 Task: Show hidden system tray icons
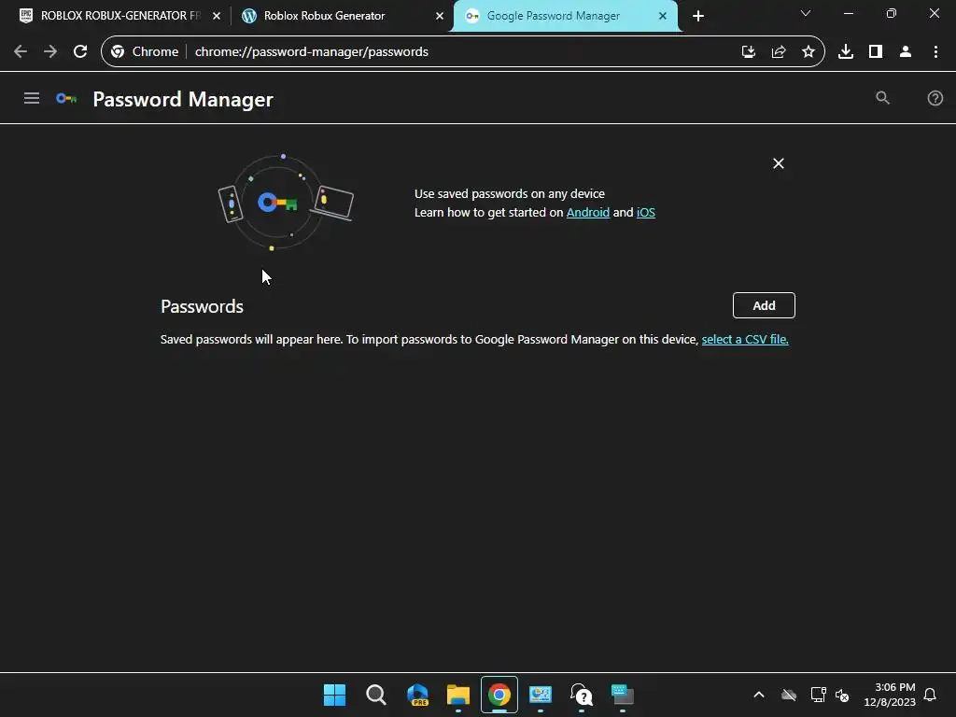[758, 695]
